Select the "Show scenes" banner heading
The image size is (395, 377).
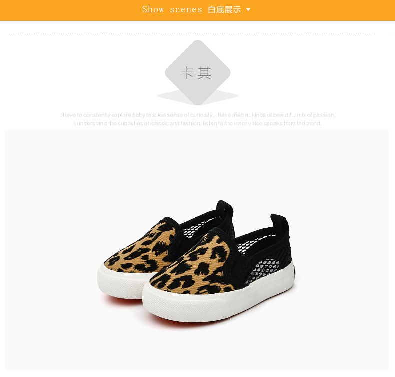pyautogui.click(x=172, y=9)
